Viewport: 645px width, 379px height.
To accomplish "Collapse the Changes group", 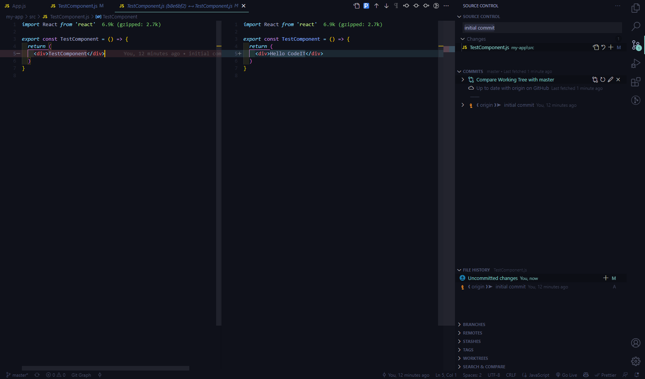I will click(x=463, y=39).
